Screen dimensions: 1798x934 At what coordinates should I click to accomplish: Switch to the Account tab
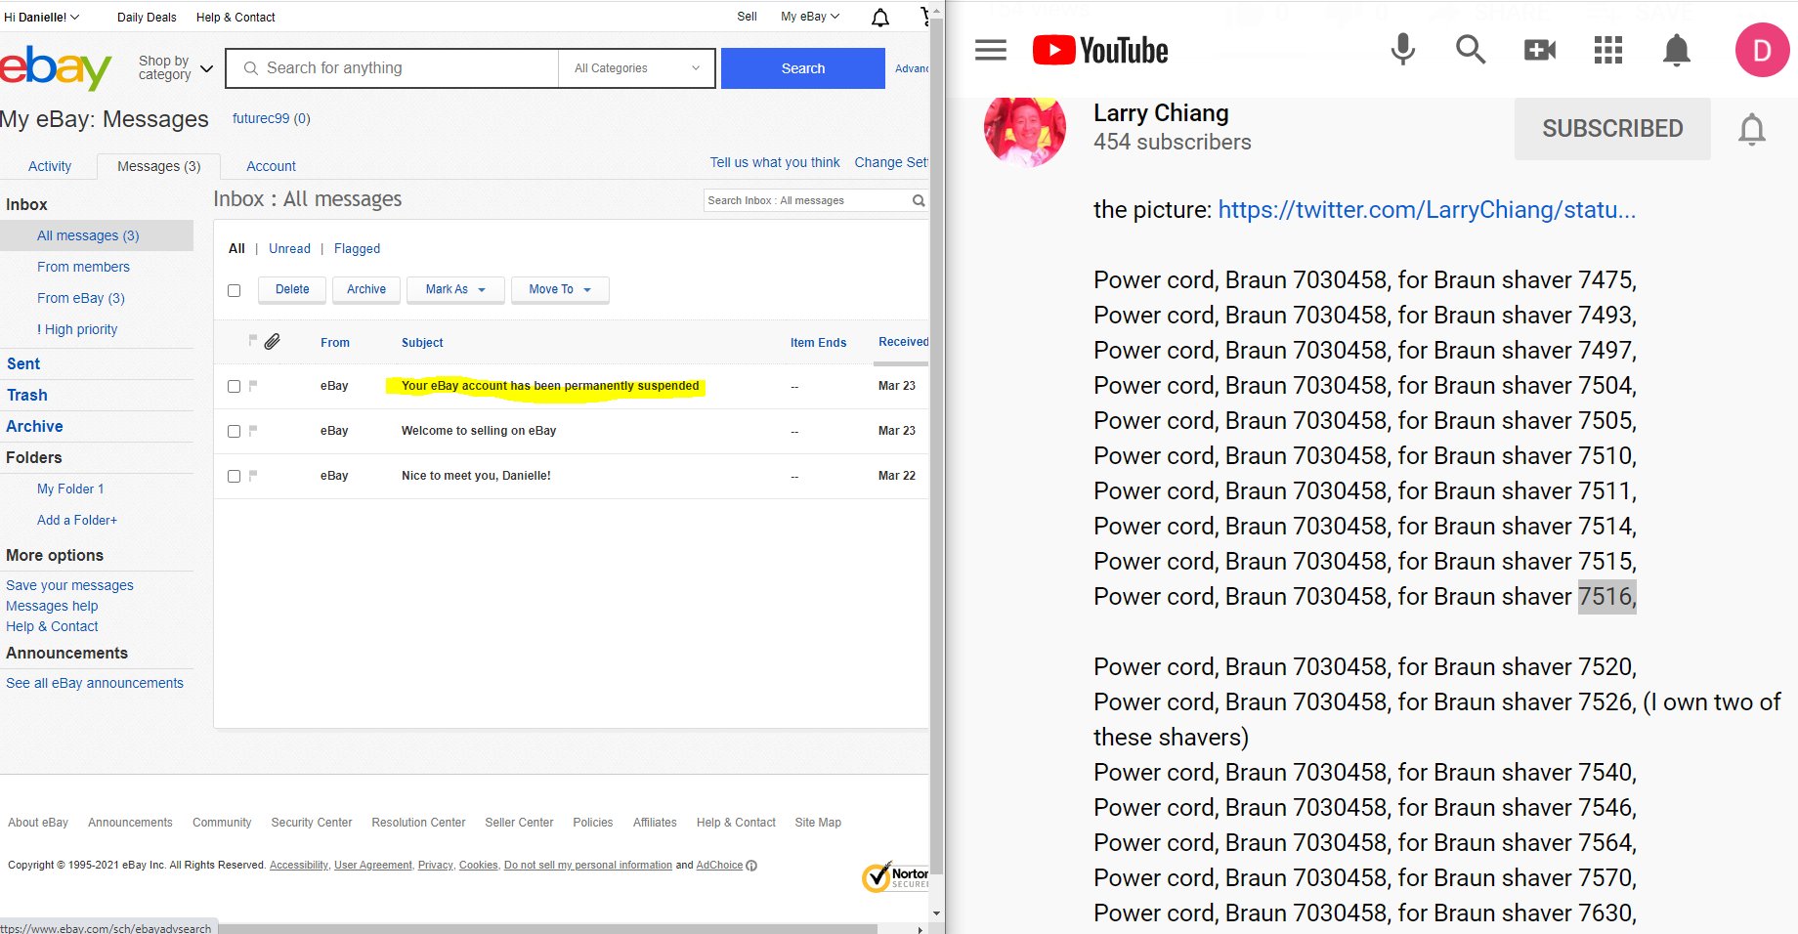tap(271, 166)
